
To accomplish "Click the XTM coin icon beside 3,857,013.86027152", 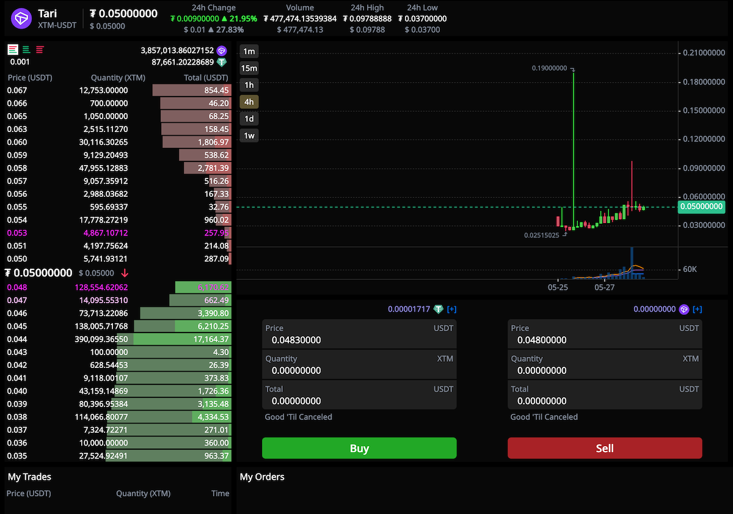I will tap(222, 51).
